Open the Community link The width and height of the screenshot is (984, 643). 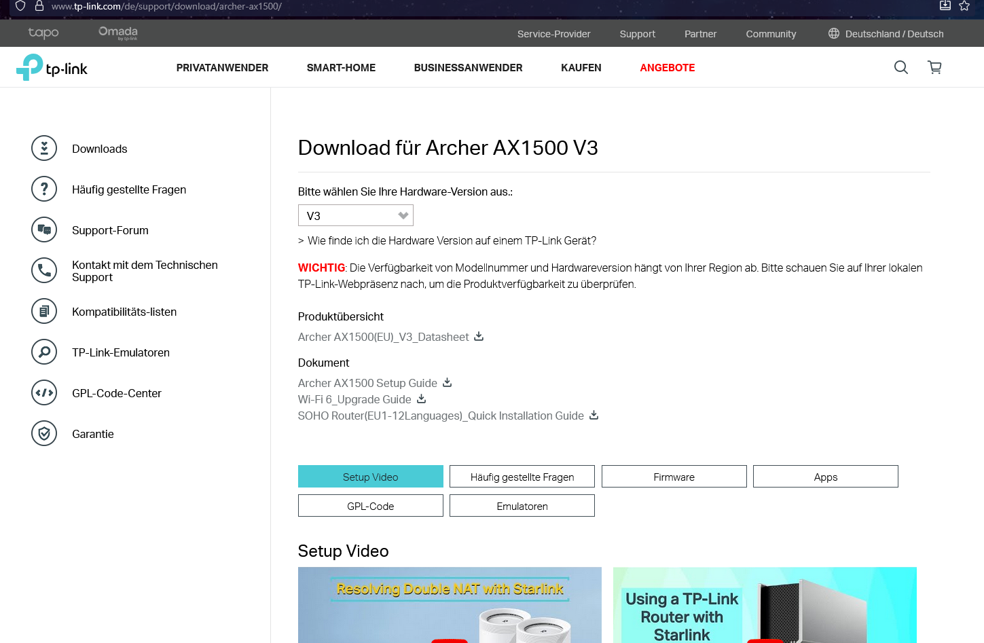[771, 34]
